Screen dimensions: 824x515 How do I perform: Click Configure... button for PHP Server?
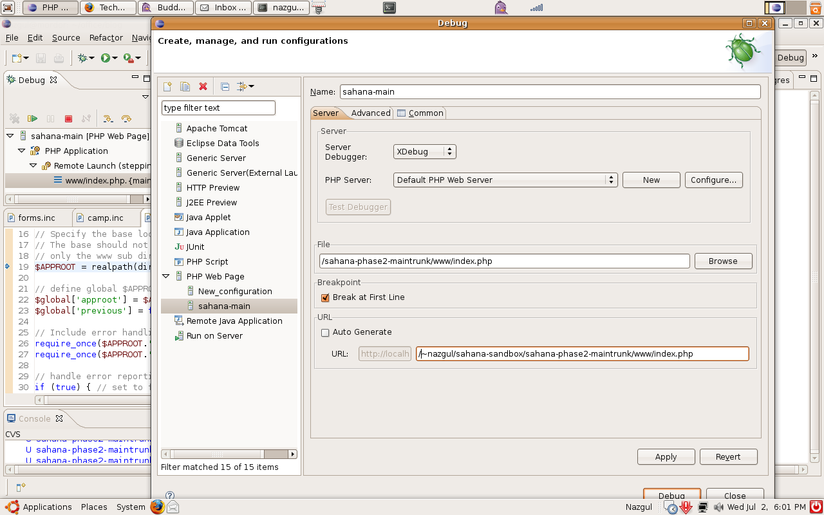[x=714, y=180]
